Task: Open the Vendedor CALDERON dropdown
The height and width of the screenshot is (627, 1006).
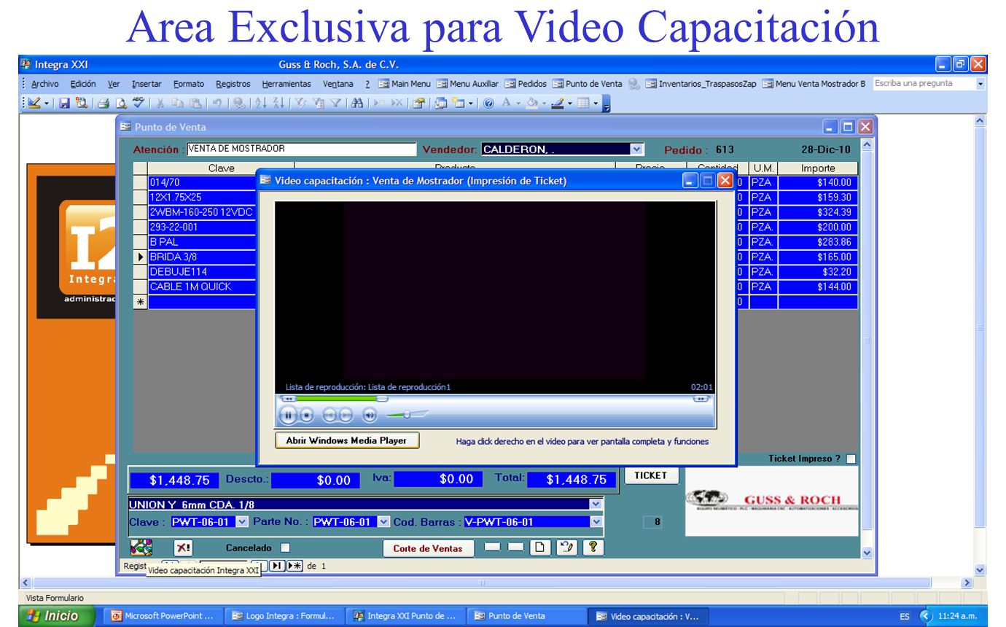Action: (636, 149)
